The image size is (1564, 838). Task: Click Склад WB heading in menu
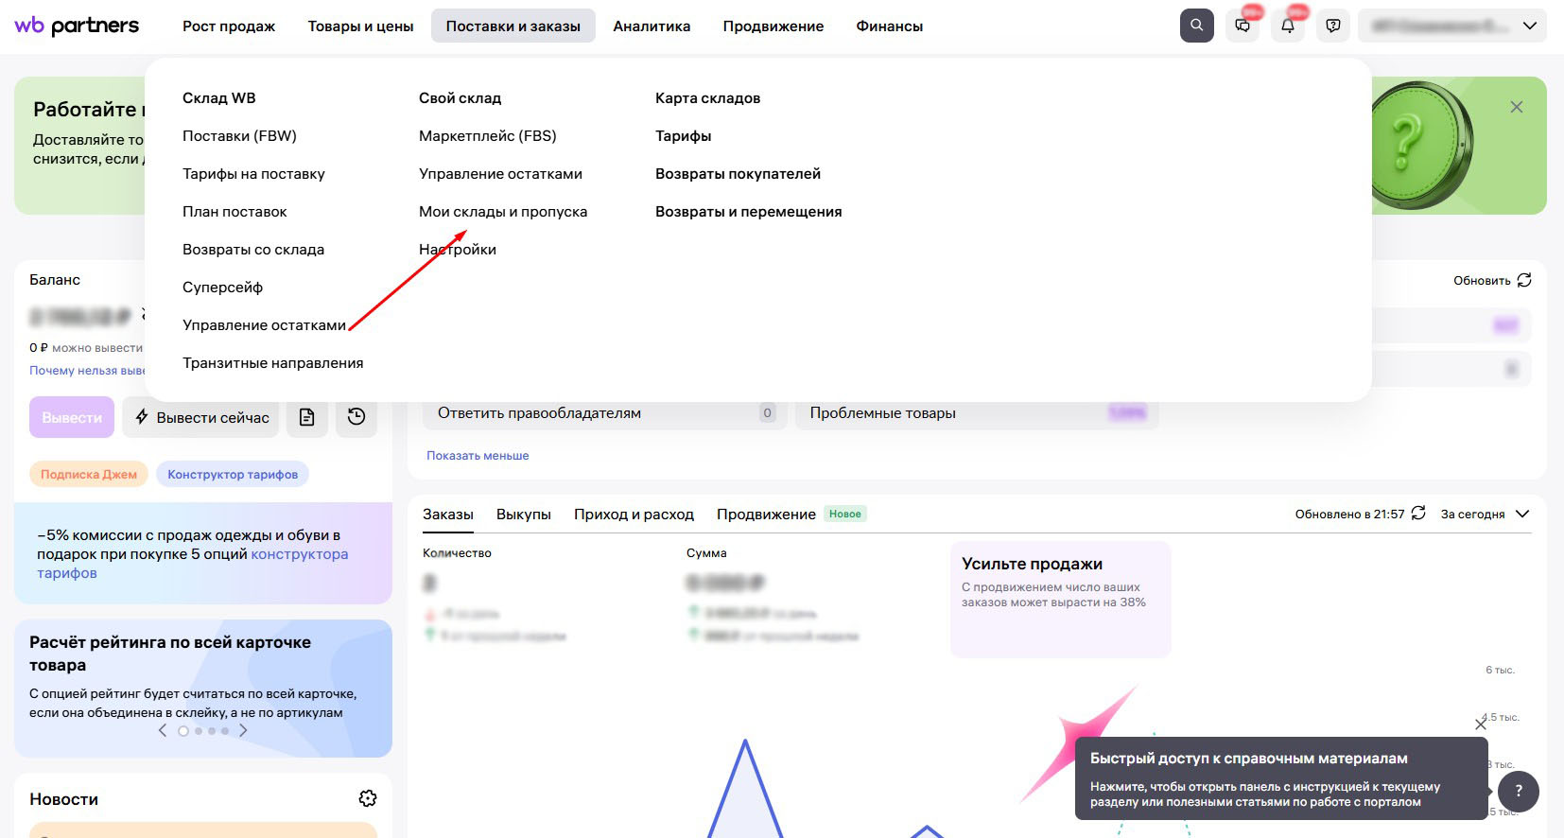pyautogui.click(x=218, y=98)
